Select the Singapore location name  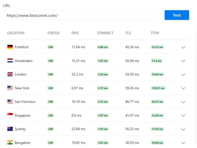[22, 115]
